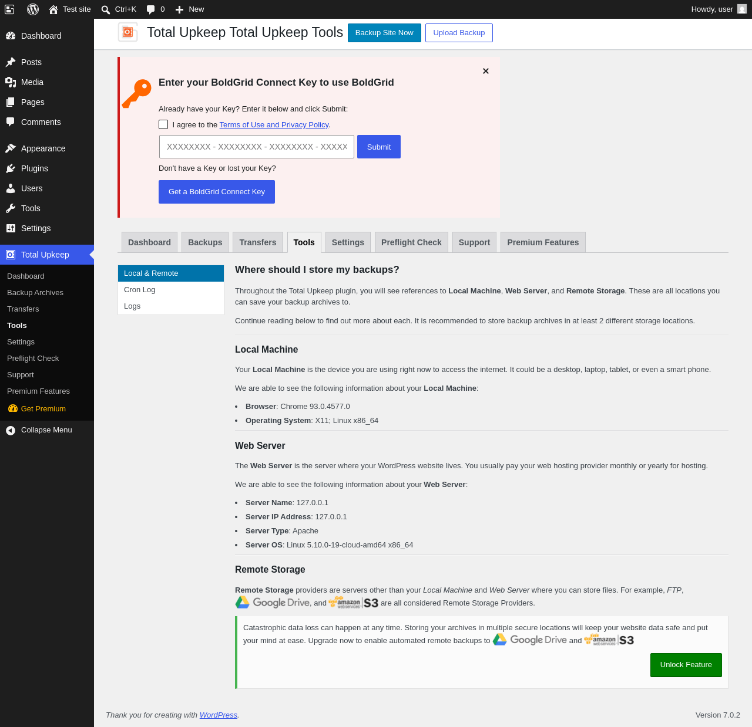Screen dimensions: 752x727
Task: Click the orange BoldGrid key icon
Action: pyautogui.click(x=137, y=94)
